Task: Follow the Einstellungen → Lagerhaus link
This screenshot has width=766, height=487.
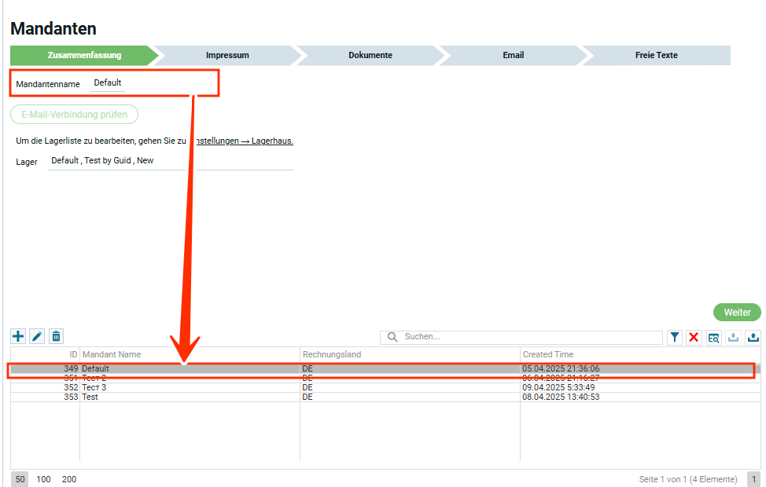Action: point(244,141)
